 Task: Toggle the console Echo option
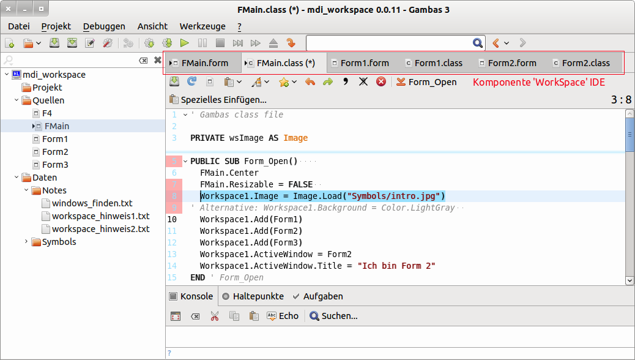coord(282,316)
